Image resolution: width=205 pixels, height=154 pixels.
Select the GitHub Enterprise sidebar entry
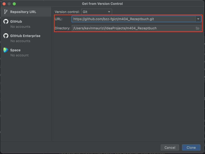26,36
